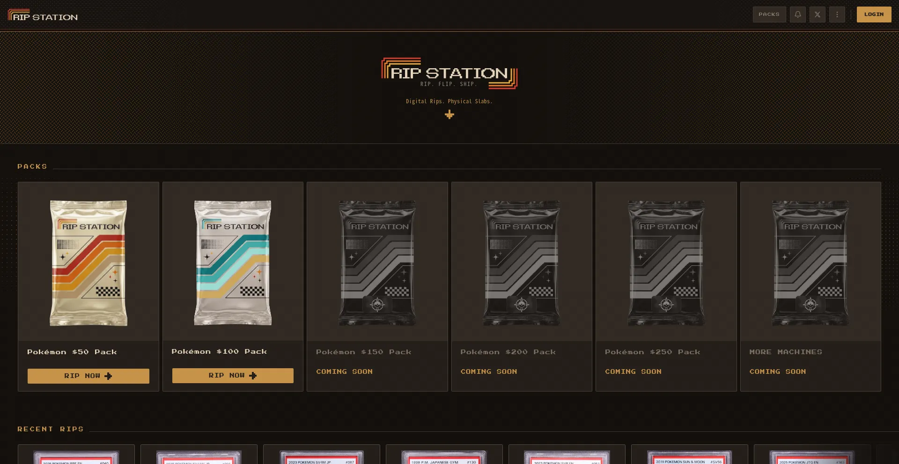The image size is (899, 464).
Task: Click the 'Pokémon $150 Pack' title
Action: 364,352
